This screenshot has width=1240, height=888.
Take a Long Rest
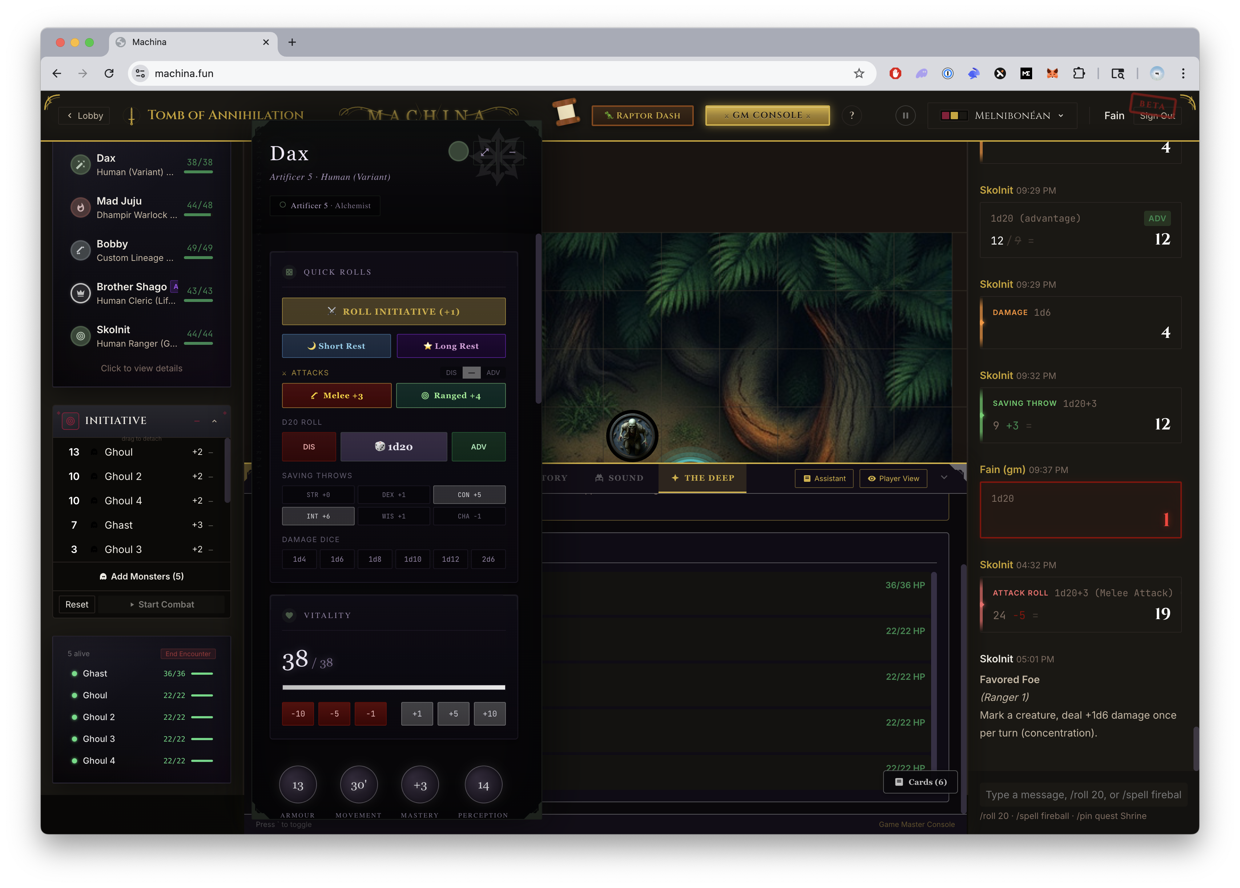click(x=451, y=346)
